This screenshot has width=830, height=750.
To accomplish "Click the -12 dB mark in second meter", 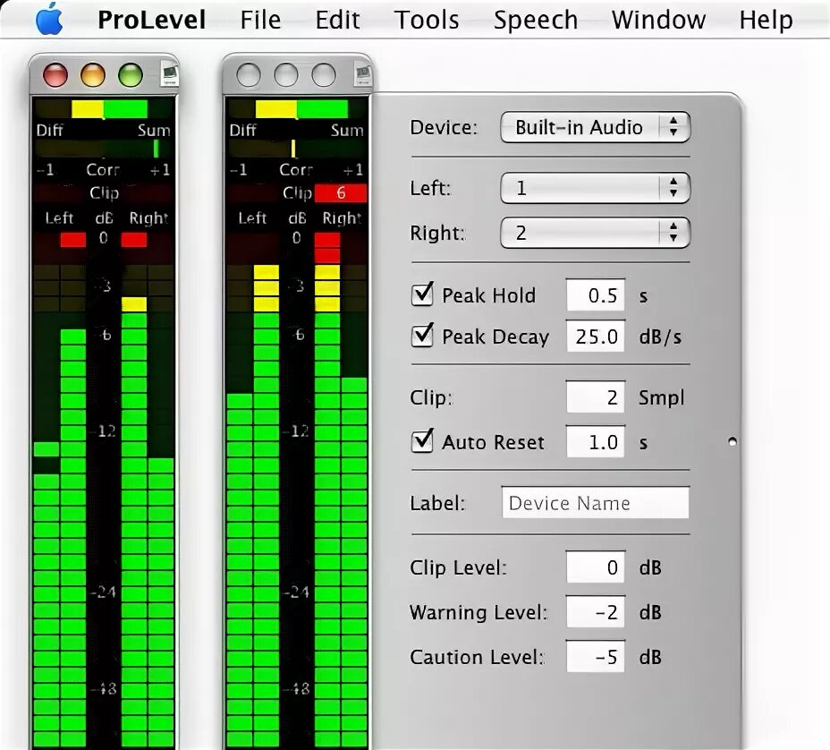I will coord(297,430).
